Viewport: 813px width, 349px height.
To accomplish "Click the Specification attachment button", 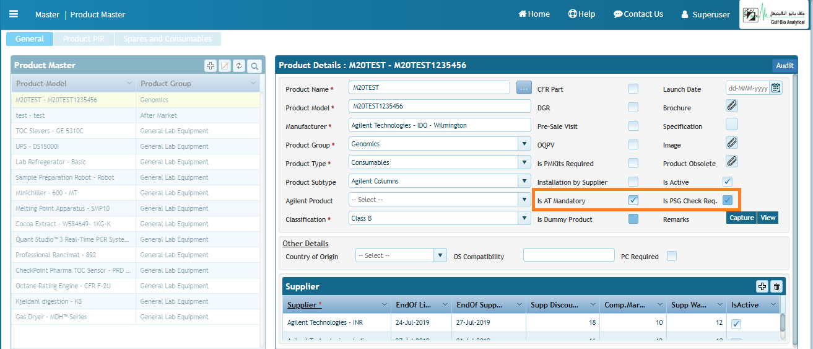I will pos(732,124).
